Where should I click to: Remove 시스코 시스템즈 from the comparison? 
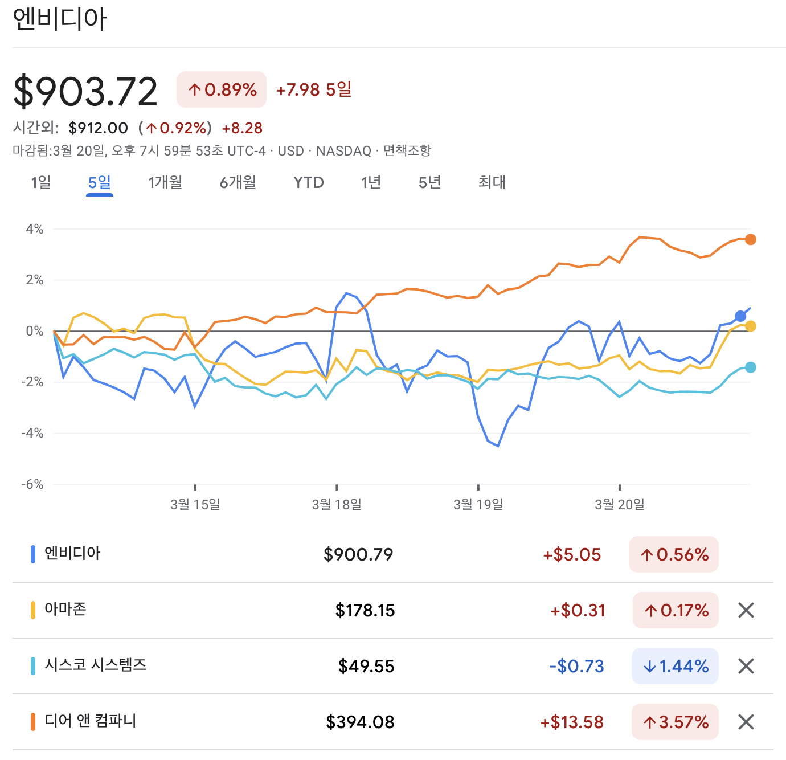pos(746,666)
